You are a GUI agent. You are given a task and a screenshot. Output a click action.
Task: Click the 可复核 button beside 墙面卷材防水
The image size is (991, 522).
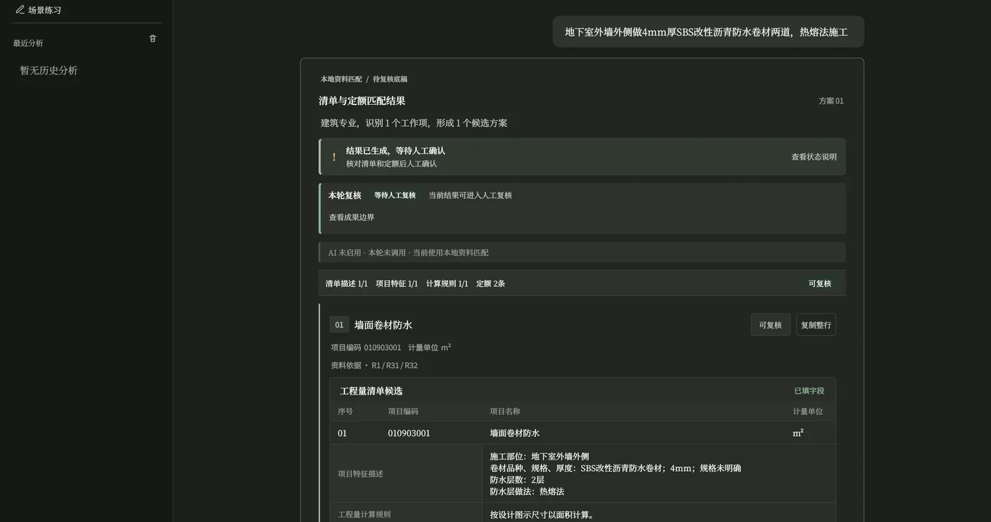click(771, 325)
